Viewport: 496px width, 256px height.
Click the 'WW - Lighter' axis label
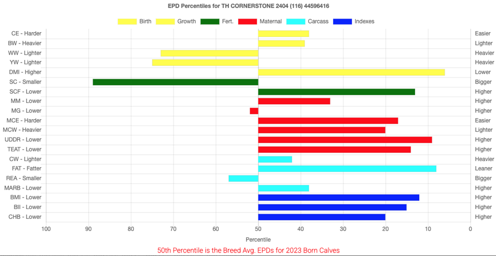25,53
